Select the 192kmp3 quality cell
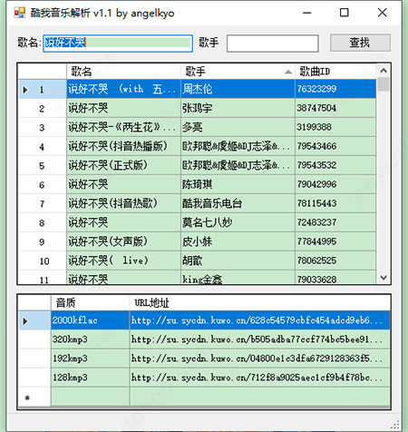This screenshot has width=408, height=432. (x=90, y=358)
